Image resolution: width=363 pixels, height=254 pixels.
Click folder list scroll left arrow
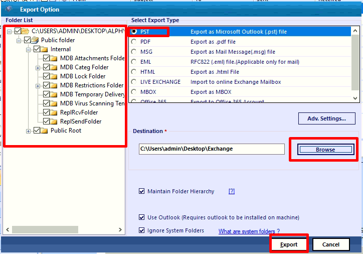[x=8, y=230]
